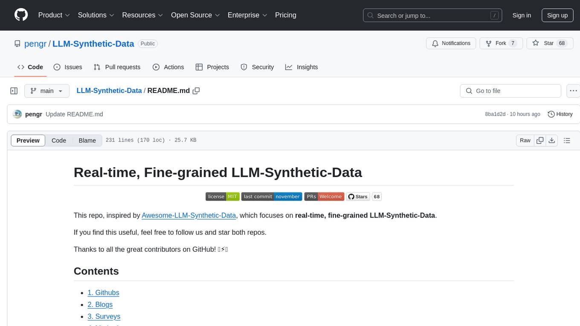The width and height of the screenshot is (580, 326).
Task: Click the pengr commit author avatar
Action: pos(17,114)
